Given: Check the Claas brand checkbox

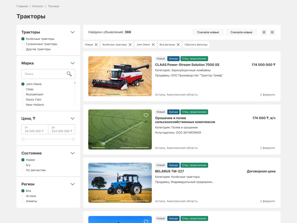Looking at the screenshot, I should [23, 89].
